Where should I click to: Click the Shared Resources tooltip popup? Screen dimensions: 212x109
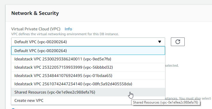[165, 102]
